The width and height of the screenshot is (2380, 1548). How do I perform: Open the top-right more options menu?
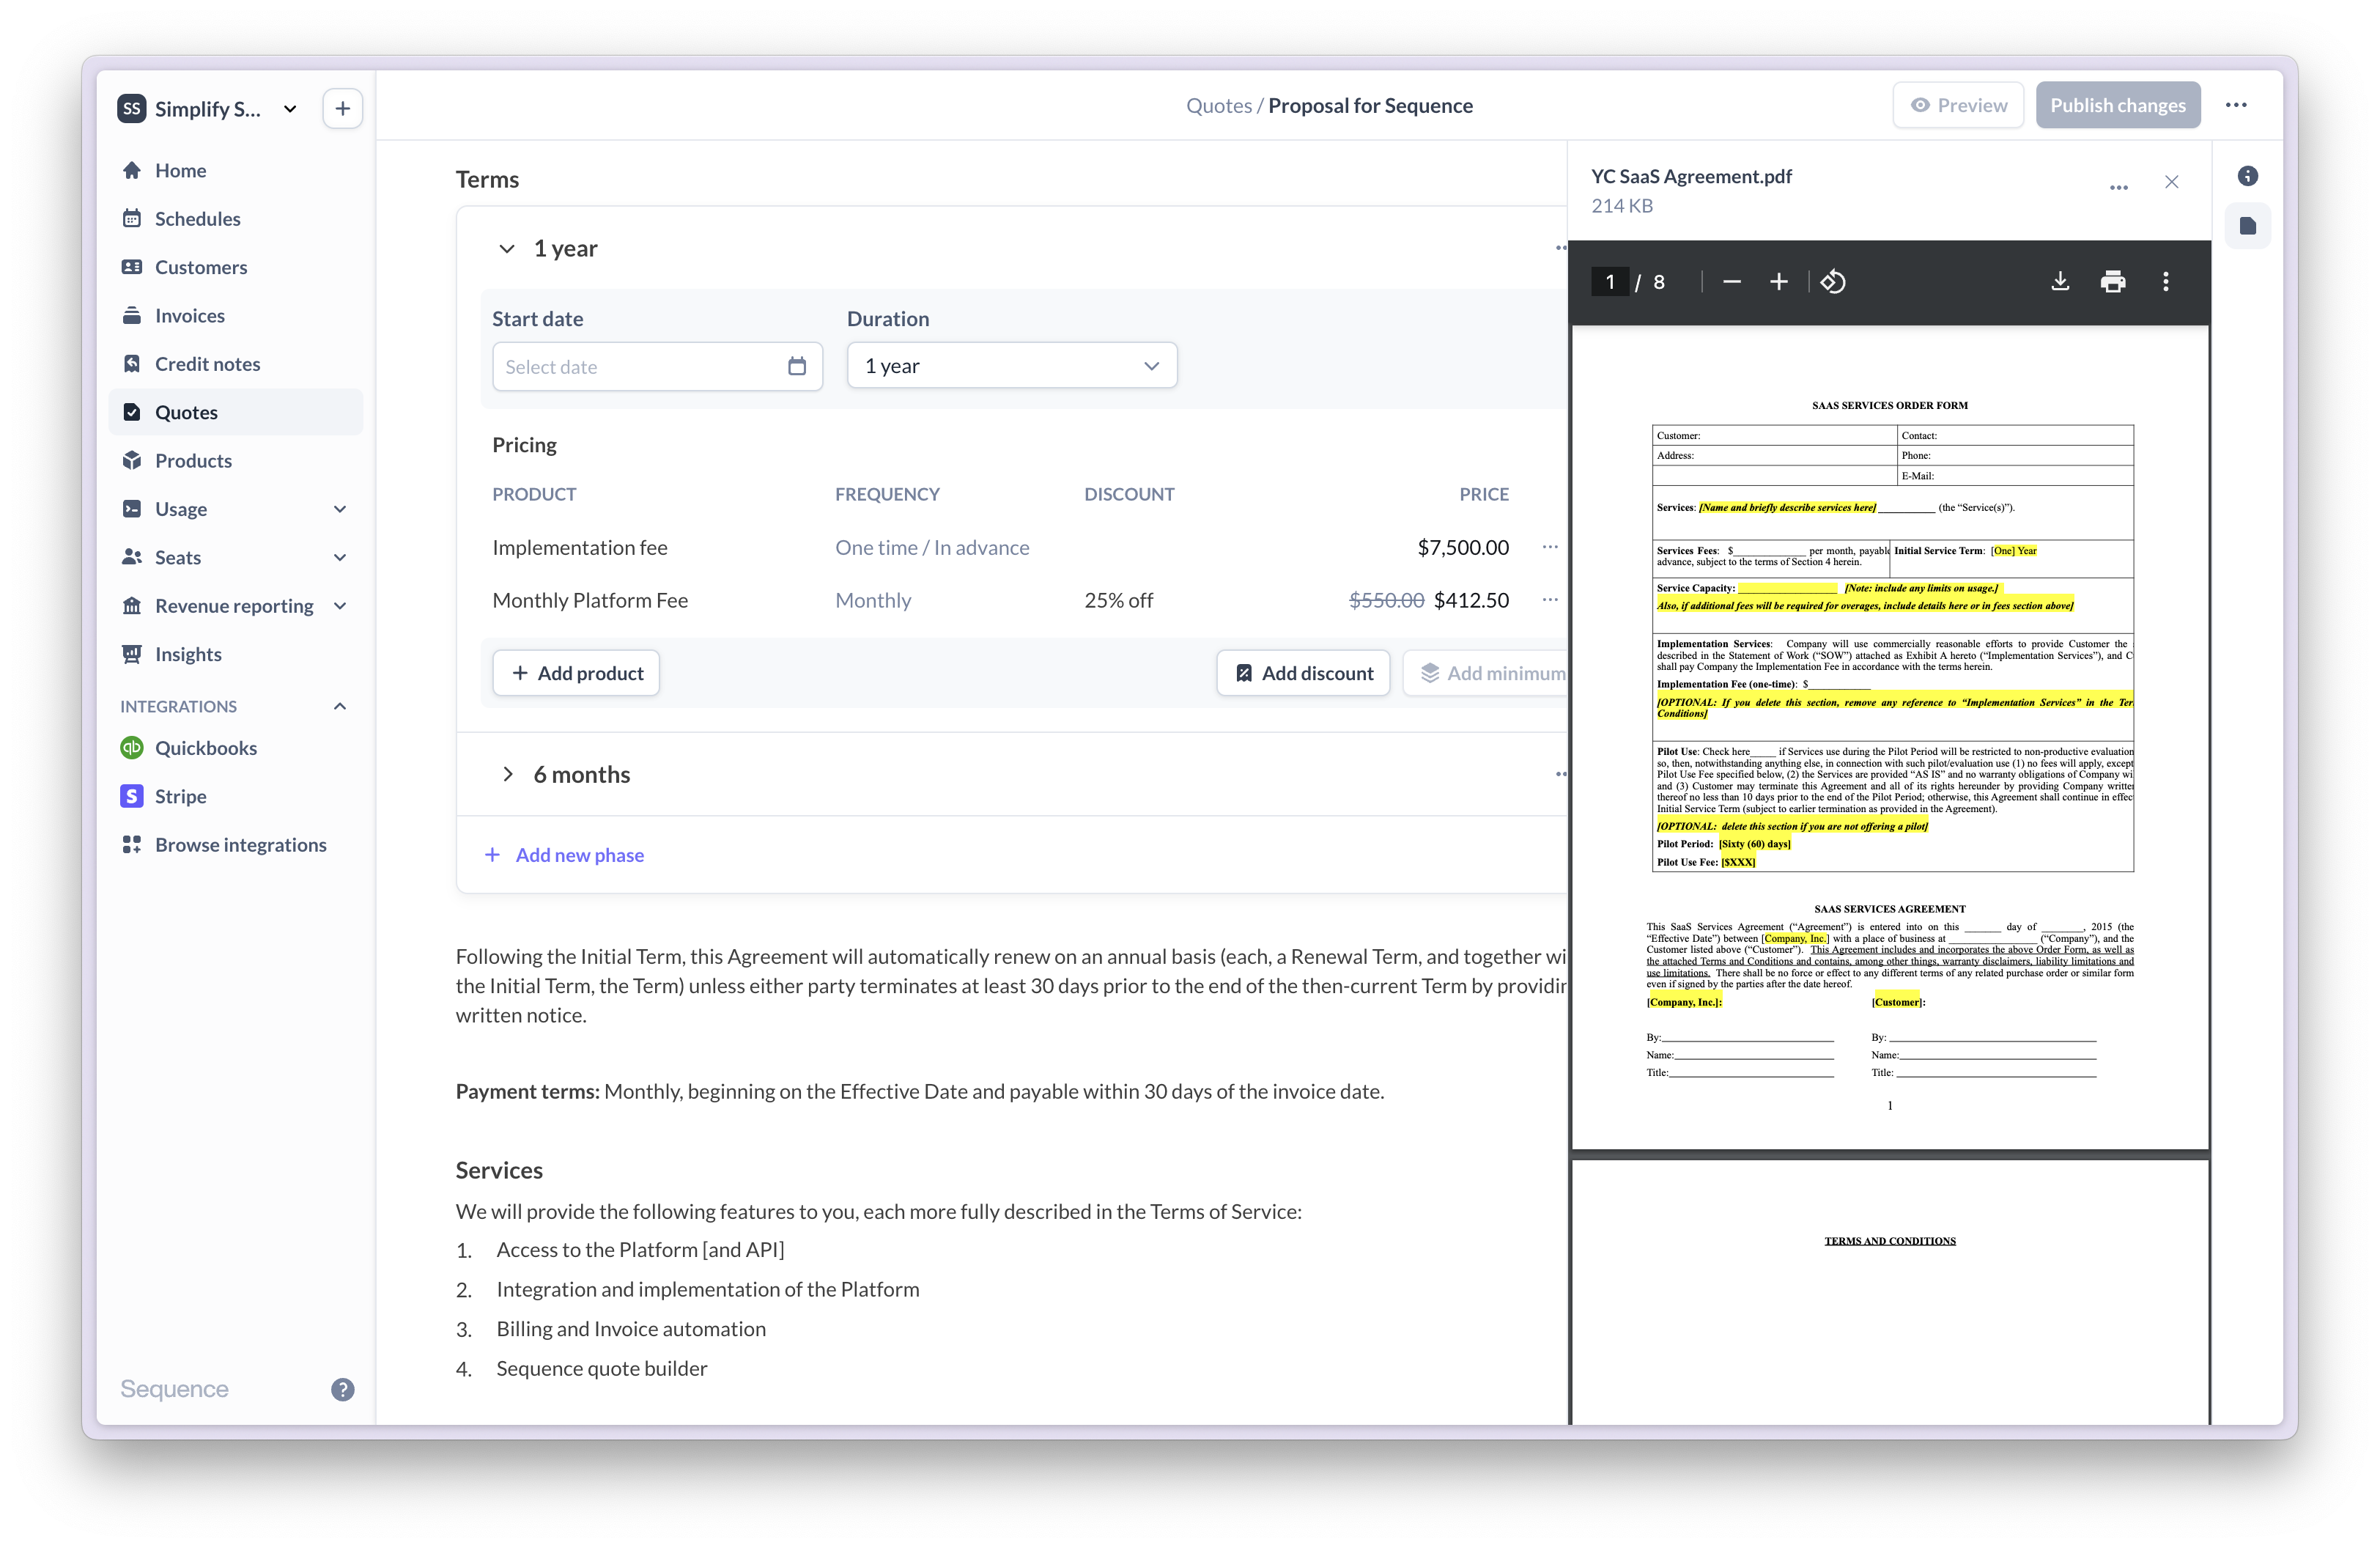click(2236, 105)
